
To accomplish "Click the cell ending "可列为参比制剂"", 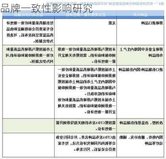I will click(x=29, y=55).
